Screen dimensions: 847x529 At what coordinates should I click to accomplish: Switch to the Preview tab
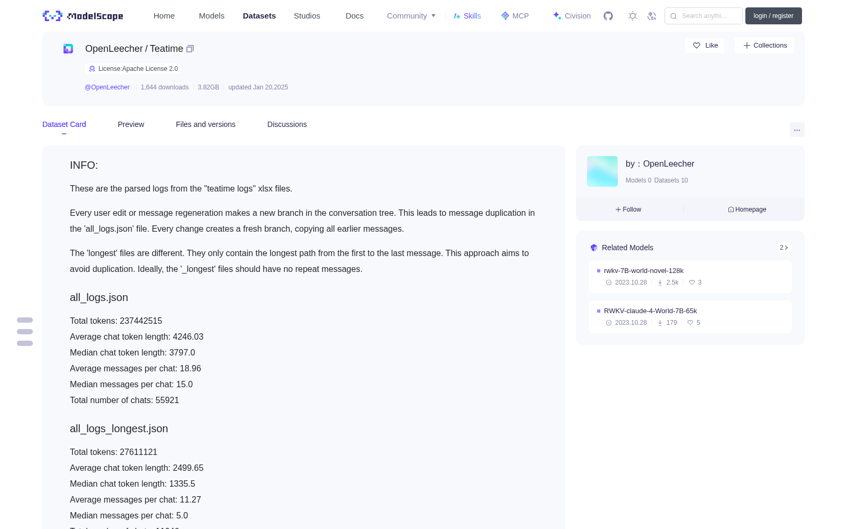click(x=131, y=124)
